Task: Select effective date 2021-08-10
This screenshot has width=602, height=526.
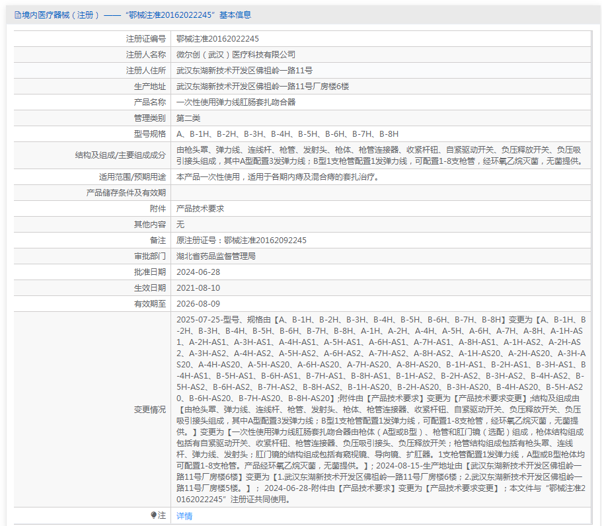Action: pos(198,288)
